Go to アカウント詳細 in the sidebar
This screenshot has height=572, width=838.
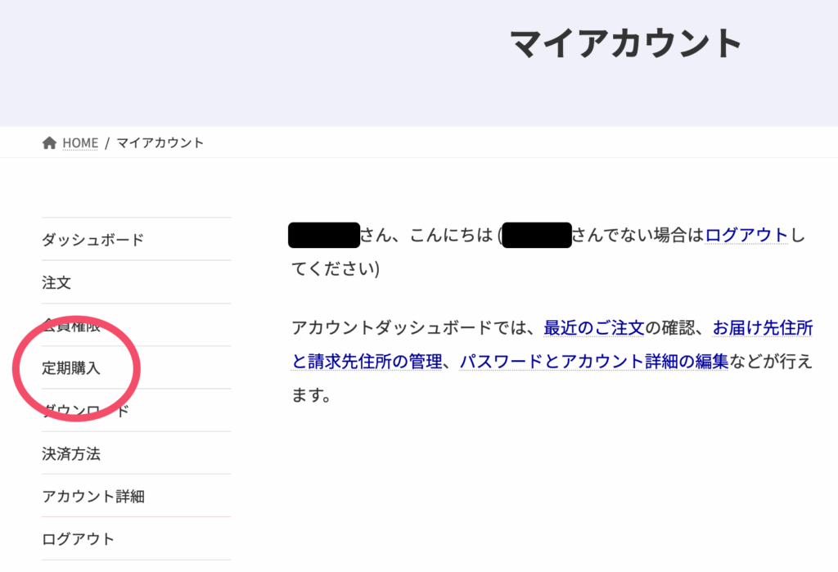[x=93, y=496]
